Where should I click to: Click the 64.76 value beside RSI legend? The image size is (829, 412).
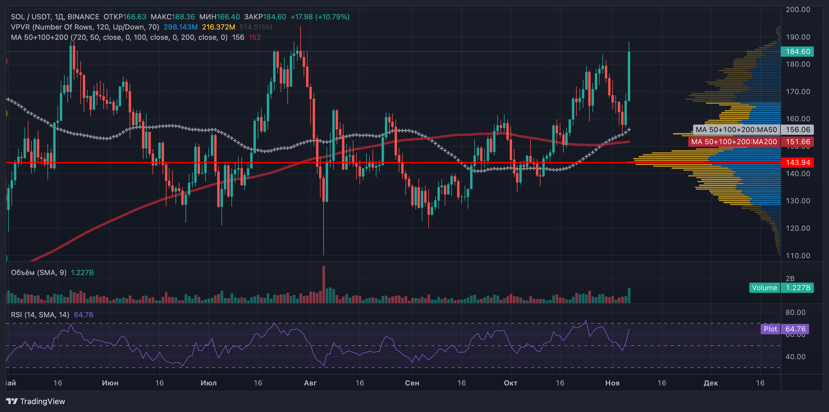point(84,315)
